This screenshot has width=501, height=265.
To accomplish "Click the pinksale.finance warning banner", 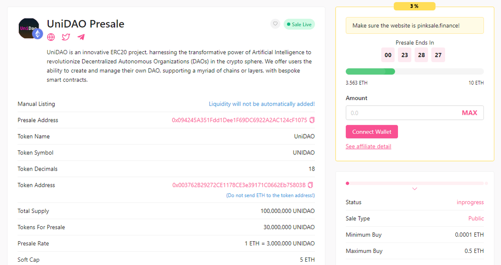I will (415, 25).
